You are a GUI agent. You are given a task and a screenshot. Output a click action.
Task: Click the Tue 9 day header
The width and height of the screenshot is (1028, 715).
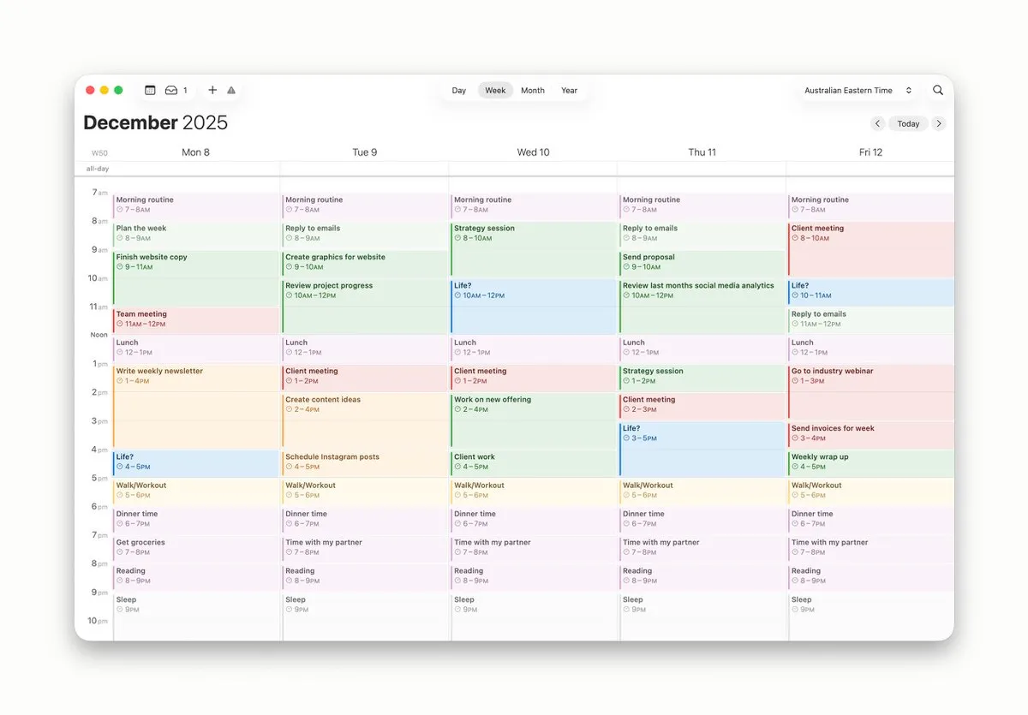point(365,152)
